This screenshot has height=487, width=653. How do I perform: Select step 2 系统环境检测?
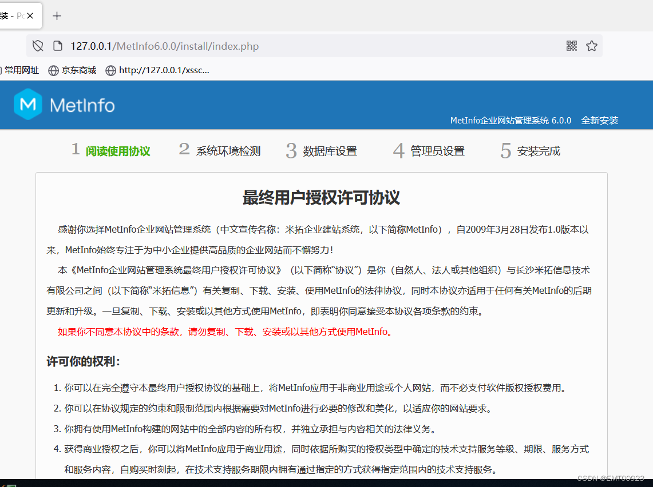click(x=220, y=150)
